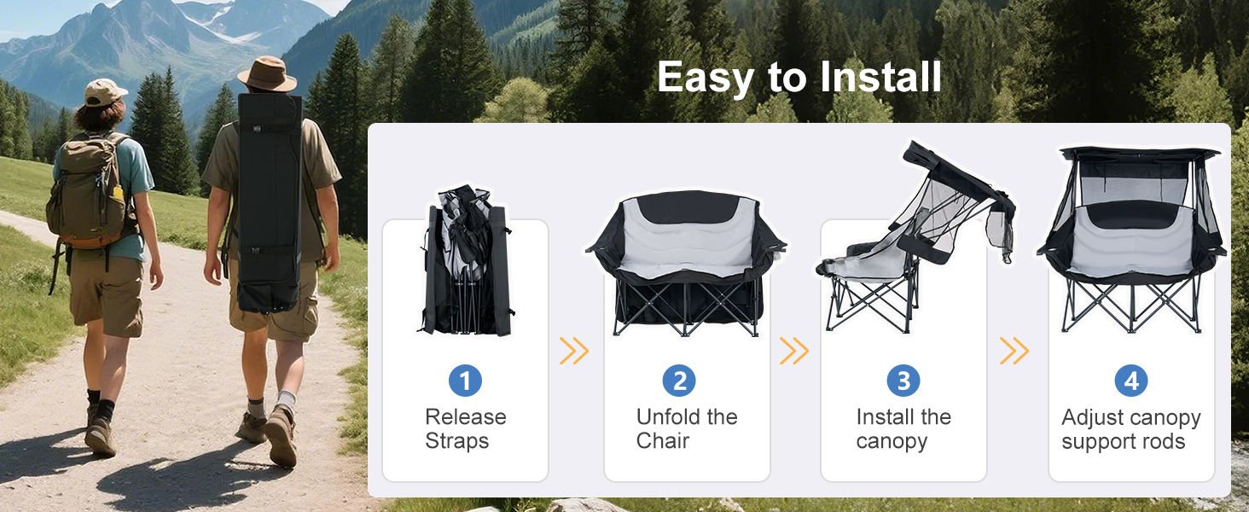Select the unfolded chair image in step 2
The image size is (1249, 512).
[x=686, y=263]
